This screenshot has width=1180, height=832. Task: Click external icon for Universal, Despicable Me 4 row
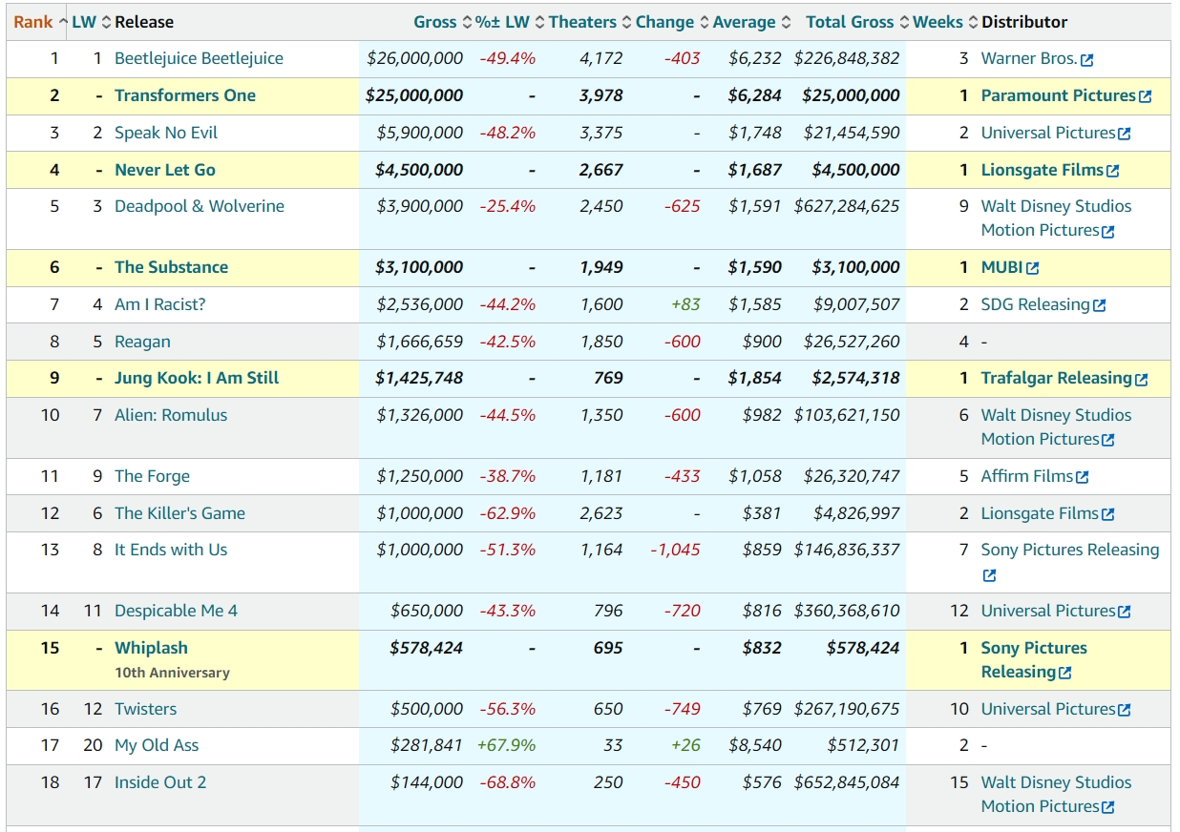pos(1124,613)
